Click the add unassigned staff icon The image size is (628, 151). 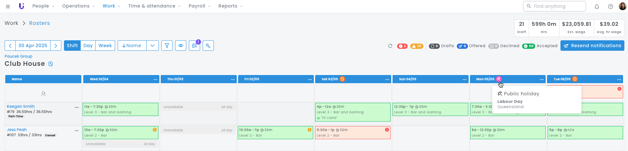coord(43,94)
